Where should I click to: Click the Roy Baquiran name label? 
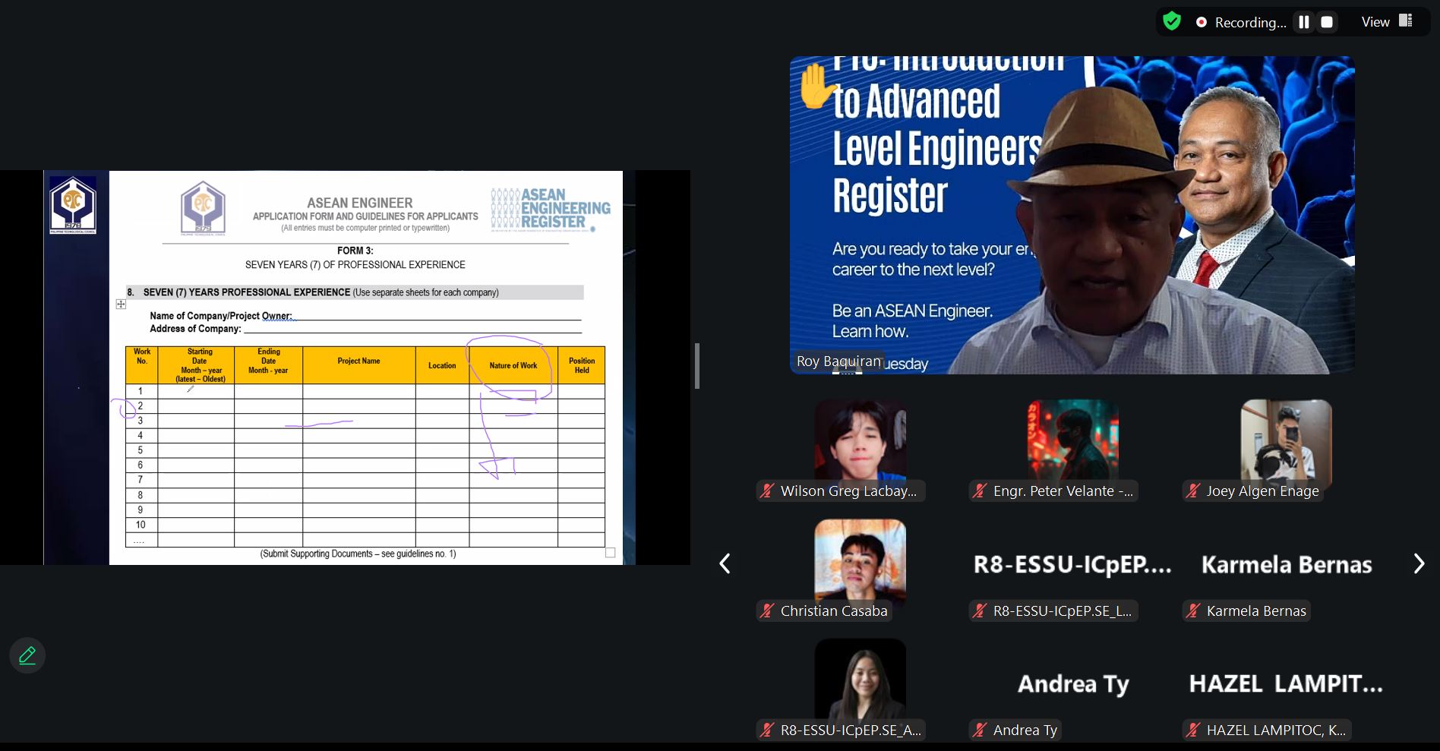[838, 361]
